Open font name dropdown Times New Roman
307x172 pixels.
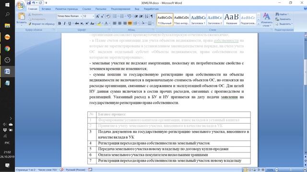(x=81, y=16)
